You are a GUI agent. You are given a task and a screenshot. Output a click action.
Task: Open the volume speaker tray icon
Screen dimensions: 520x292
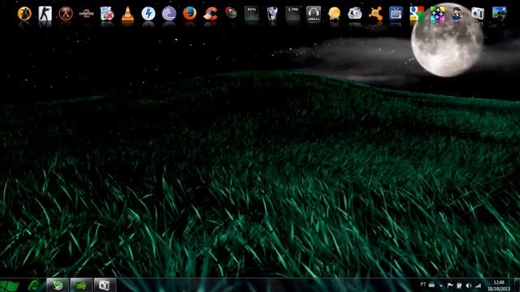coord(469,286)
